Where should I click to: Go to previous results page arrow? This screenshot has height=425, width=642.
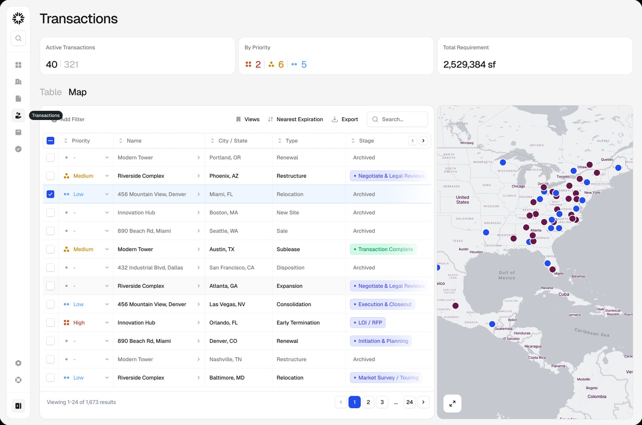[341, 402]
